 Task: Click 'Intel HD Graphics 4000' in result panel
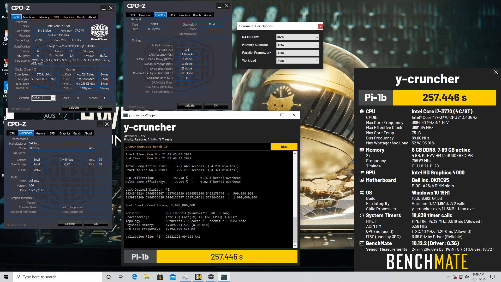click(x=438, y=173)
